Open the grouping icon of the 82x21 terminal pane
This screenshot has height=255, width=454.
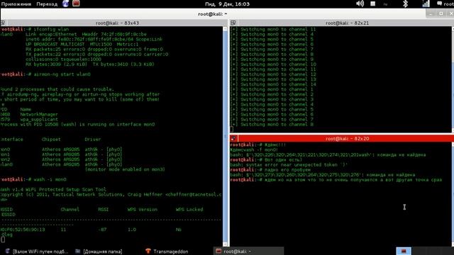tap(233, 23)
